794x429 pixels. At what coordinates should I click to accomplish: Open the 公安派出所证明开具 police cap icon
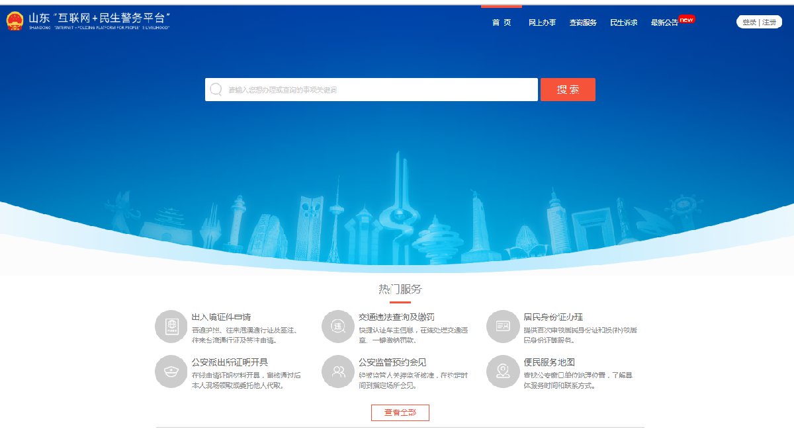[x=171, y=371]
